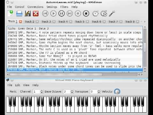Click the Channel number field
Image resolution: width=153 pixels, height=115 pixels.
pos(36,91)
